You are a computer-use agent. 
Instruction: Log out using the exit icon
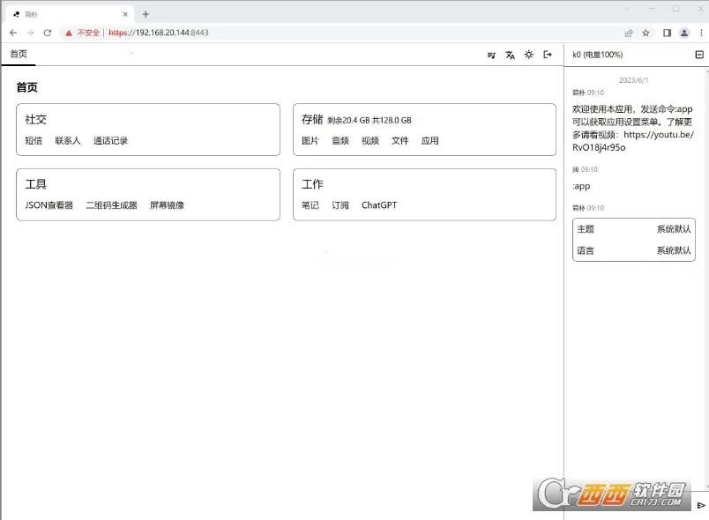547,55
